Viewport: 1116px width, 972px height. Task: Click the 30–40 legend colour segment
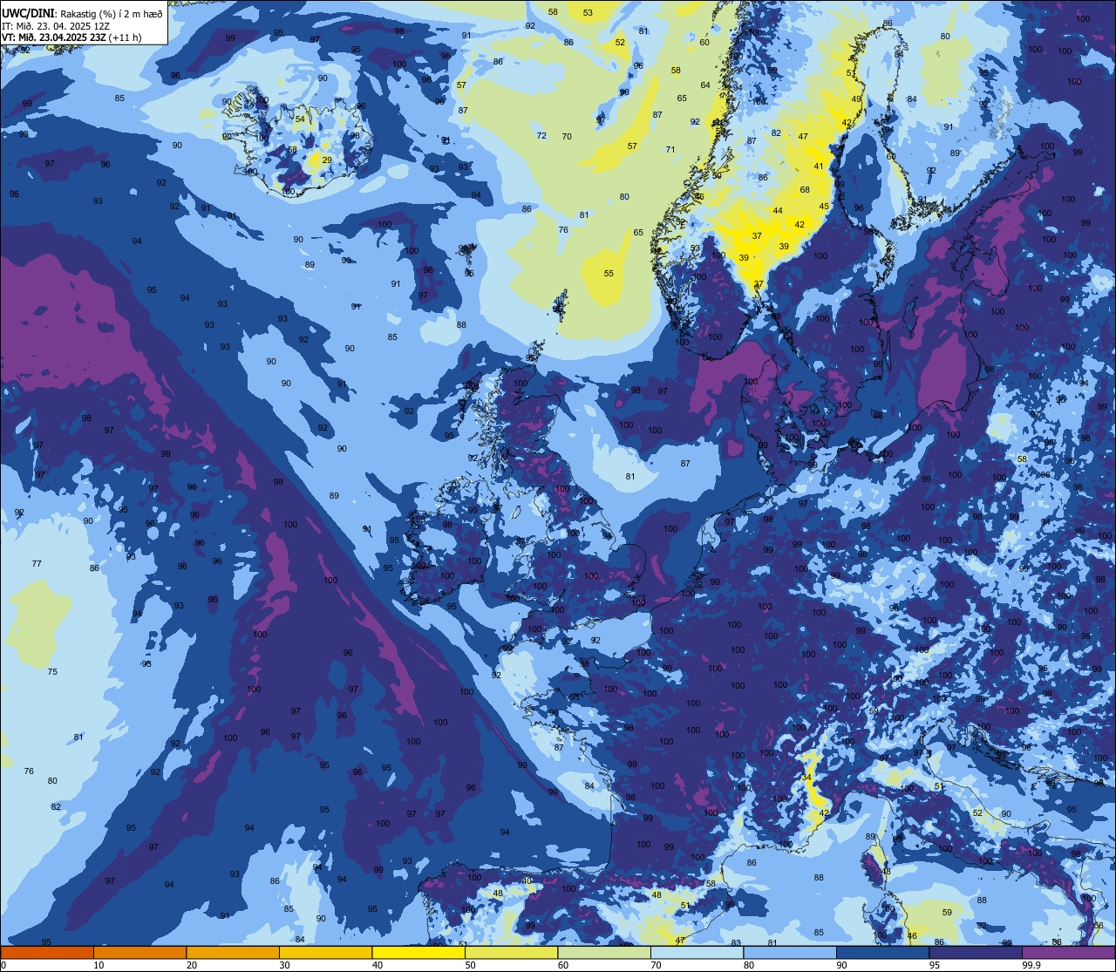[x=325, y=952]
